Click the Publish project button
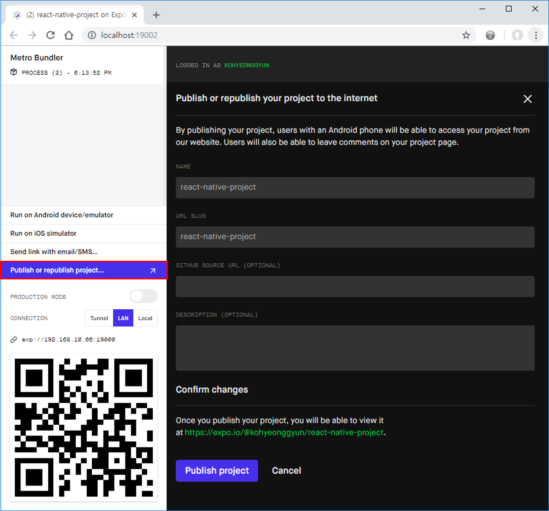Screen dimensions: 549x511 217,471
